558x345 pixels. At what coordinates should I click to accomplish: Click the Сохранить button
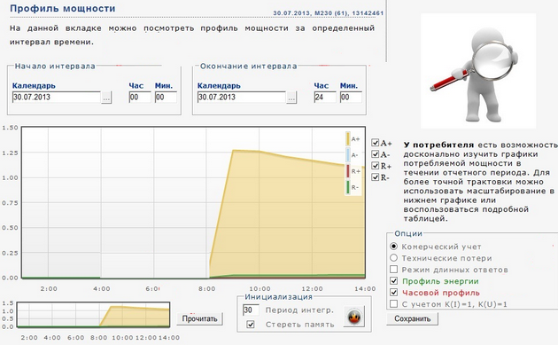(x=412, y=318)
